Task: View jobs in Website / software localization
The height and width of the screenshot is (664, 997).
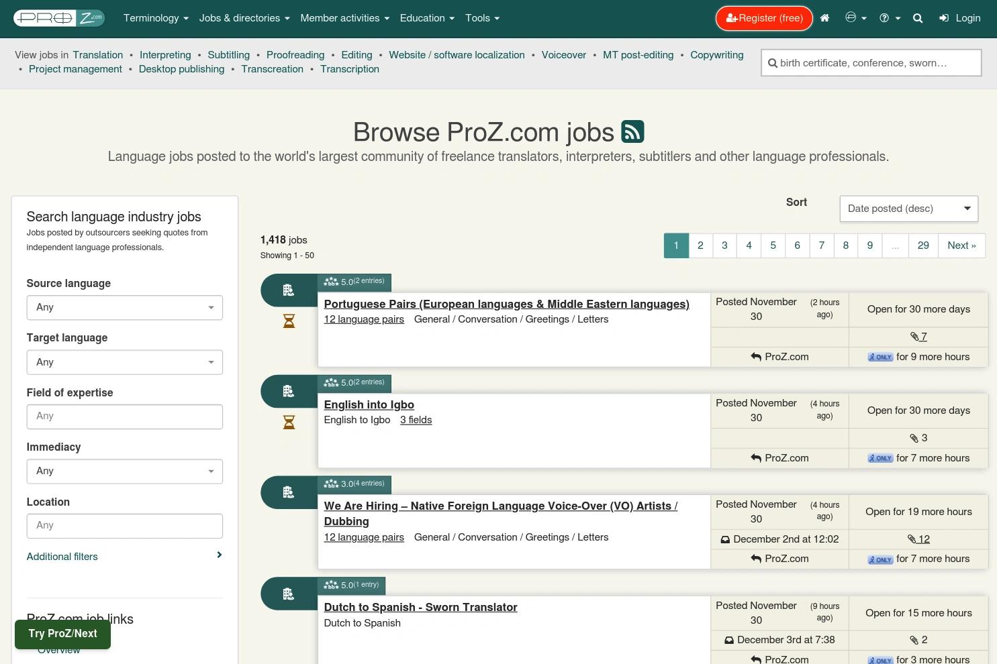Action: [457, 55]
